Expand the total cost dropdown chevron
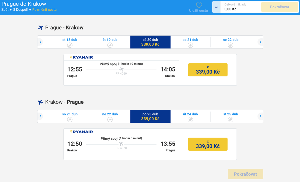This screenshot has height=182, width=300. point(216,7)
